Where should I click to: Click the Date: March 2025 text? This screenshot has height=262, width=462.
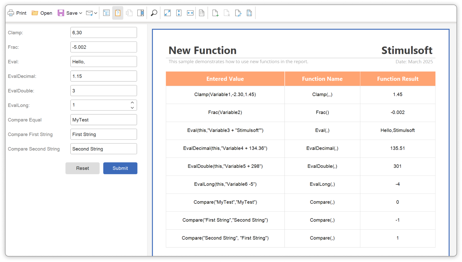(x=414, y=62)
